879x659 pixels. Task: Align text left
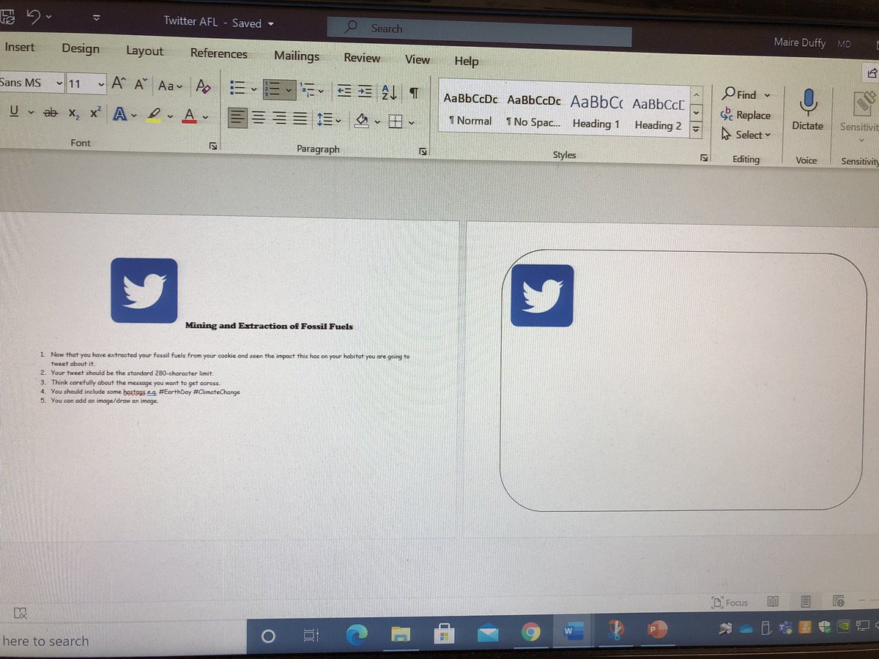click(237, 117)
